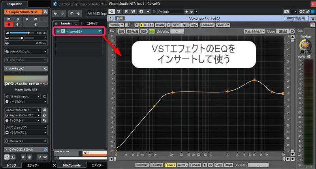Select the channel above with up arrow
The height and width of the screenshot is (169, 316).
[72, 13]
